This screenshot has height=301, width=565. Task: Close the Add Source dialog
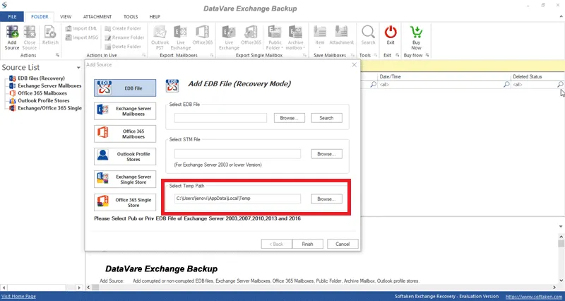click(x=355, y=65)
